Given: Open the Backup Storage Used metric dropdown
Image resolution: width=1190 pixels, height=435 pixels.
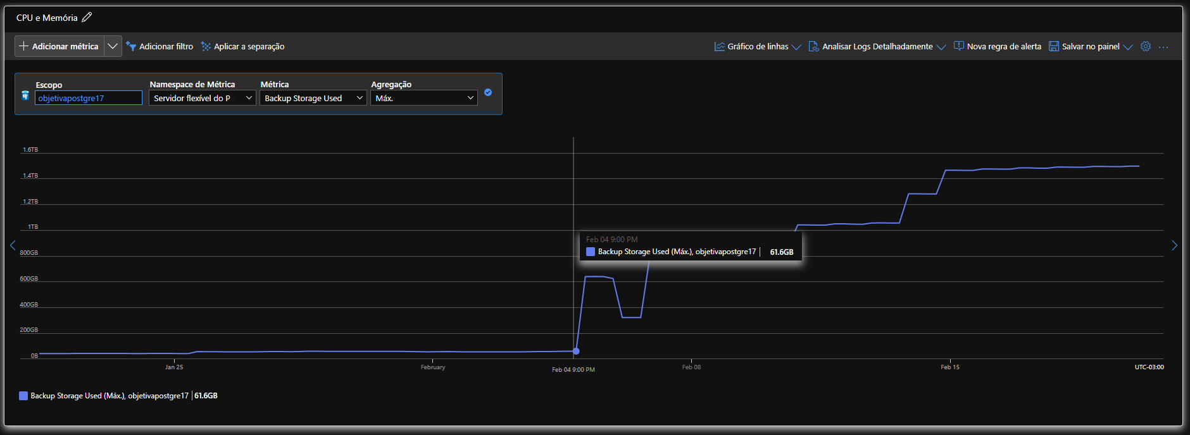Looking at the screenshot, I should point(313,98).
